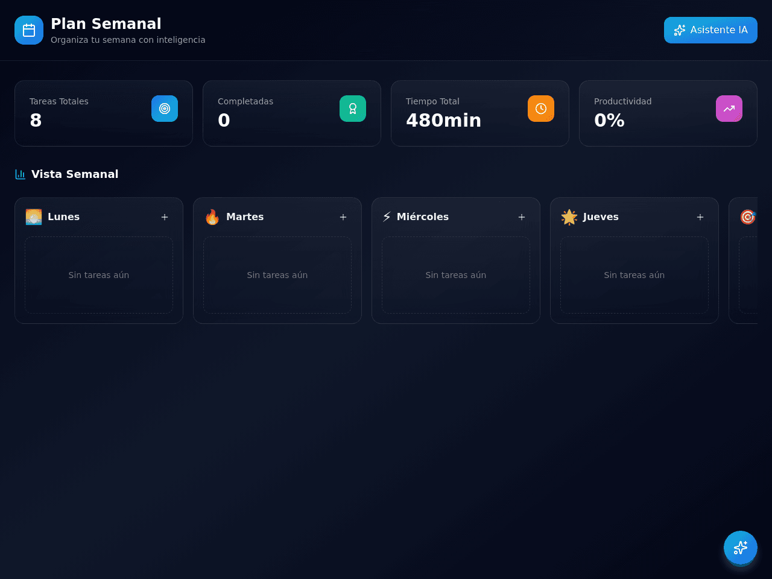Viewport: 772px width, 579px height.
Task: Click the Productividad label
Action: 622,101
